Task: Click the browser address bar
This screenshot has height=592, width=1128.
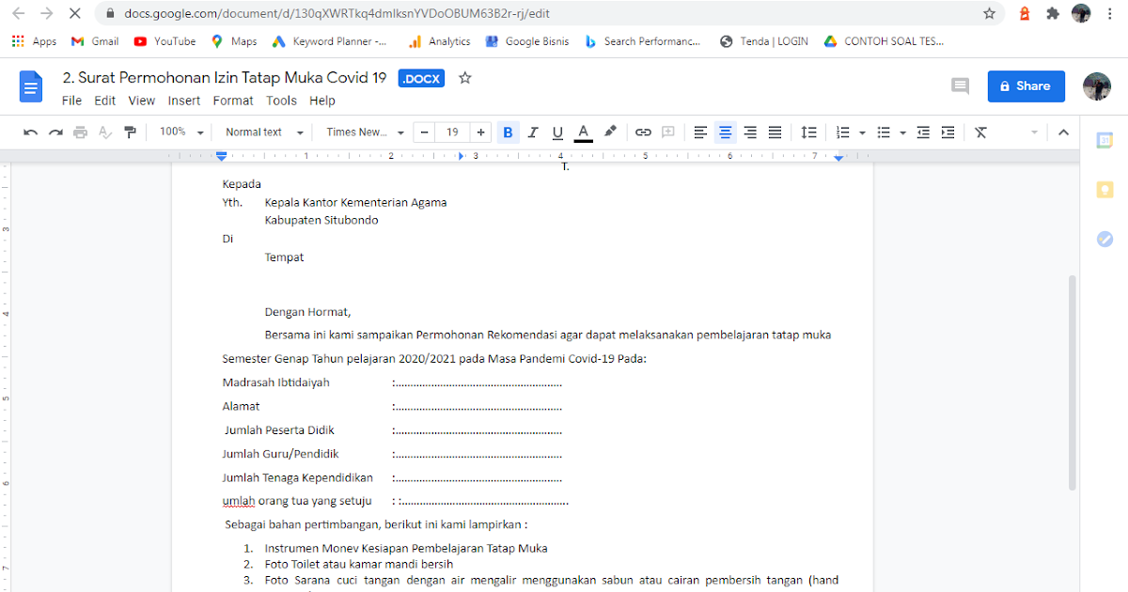Action: click(x=550, y=14)
